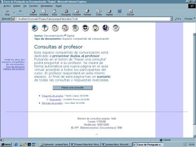The height and width of the screenshot is (147, 196).
Task: Open the Correo mail dropdown button
Action: point(99,13)
